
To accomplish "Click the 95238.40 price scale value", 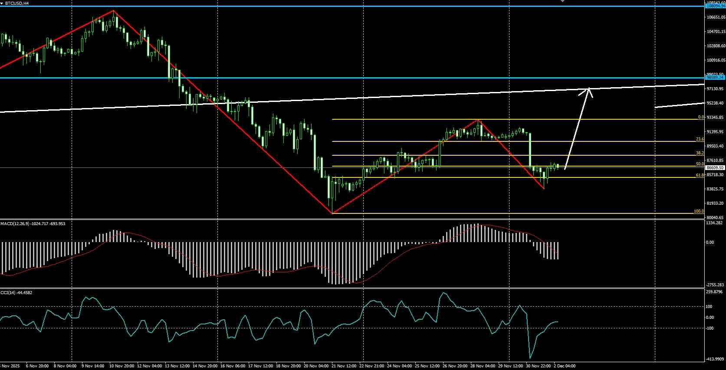I will (716, 103).
